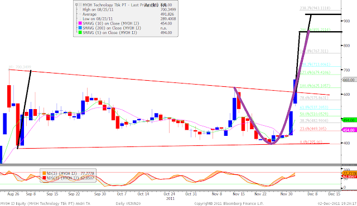Click the 660.00 last price axis tag
The image size is (357, 206).
tap(349, 80)
